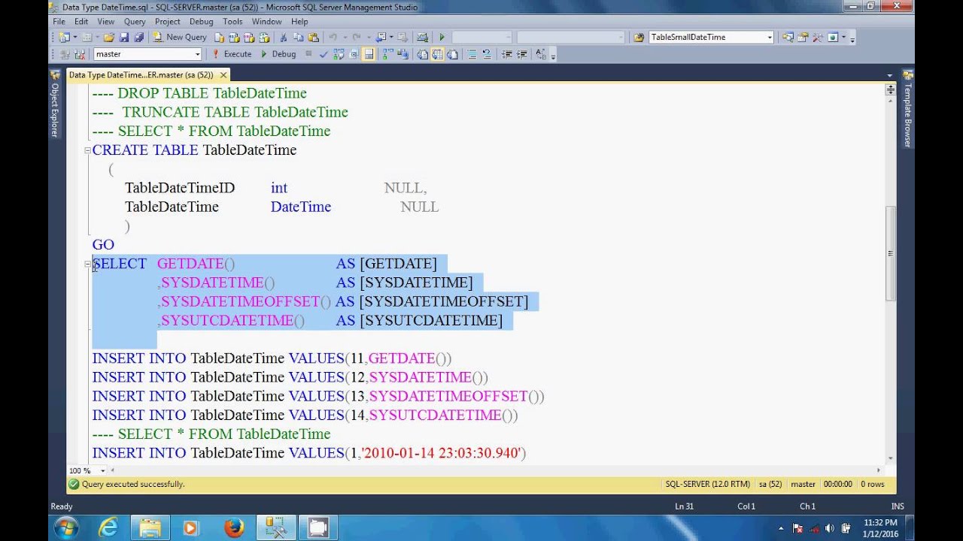Click the Windows Start button
Image resolution: width=963 pixels, height=541 pixels.
pos(65,527)
